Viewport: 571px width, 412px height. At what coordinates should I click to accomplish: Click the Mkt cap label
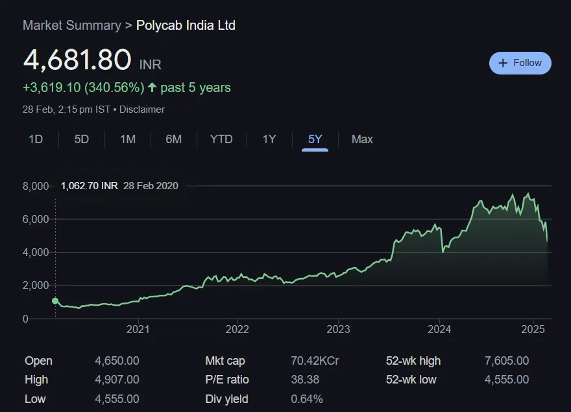(225, 361)
